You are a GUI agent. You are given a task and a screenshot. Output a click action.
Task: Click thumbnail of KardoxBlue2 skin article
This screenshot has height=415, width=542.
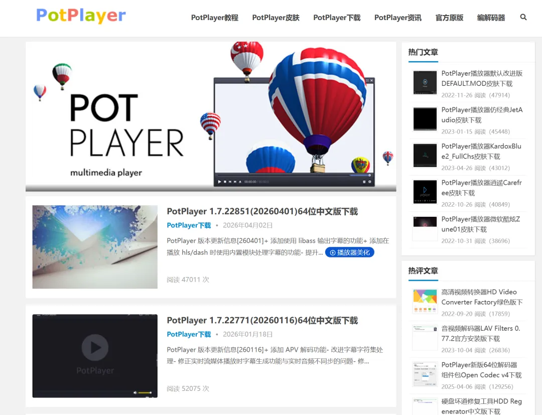[425, 156]
